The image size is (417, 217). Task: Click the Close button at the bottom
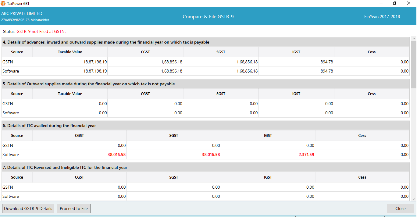click(400, 208)
